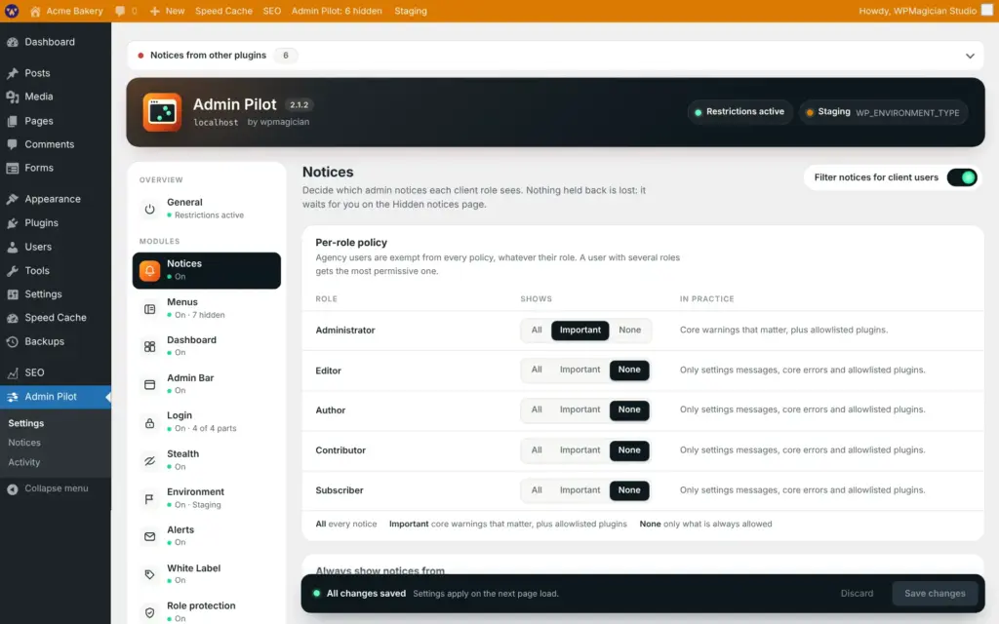Open the Acme Bakery home icon
The height and width of the screenshot is (624, 999).
[x=35, y=11]
